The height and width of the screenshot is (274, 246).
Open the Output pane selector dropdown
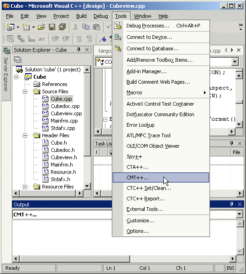click(240, 214)
